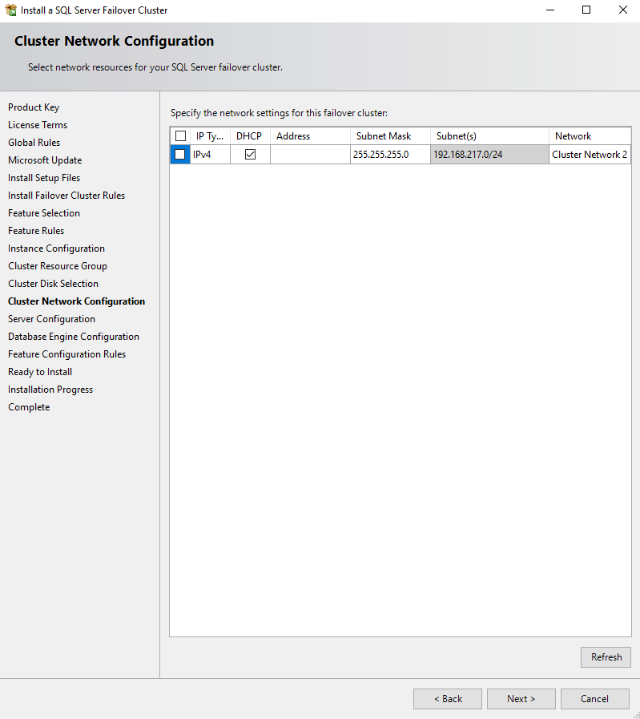Select the Server Configuration step

pyautogui.click(x=52, y=319)
